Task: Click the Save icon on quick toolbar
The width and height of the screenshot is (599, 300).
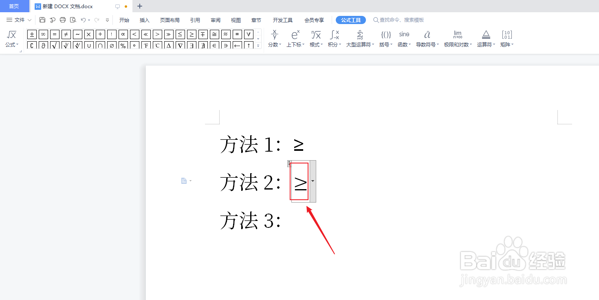Action: pyautogui.click(x=42, y=20)
